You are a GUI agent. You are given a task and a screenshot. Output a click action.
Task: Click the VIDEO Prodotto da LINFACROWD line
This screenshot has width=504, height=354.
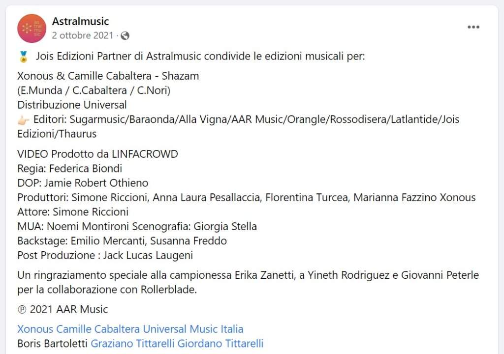pos(97,154)
